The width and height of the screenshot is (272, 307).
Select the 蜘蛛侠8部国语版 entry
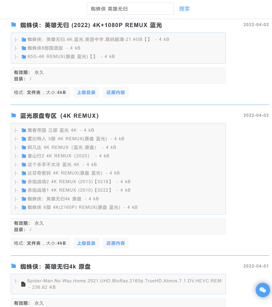click(45, 48)
